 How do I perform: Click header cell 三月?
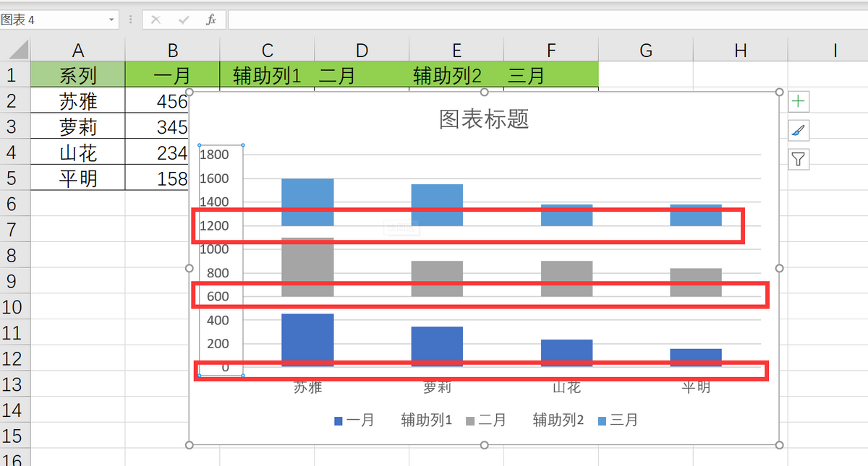click(551, 75)
